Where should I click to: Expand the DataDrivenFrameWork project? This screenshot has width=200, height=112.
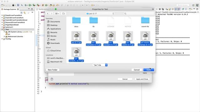(x=2, y=15)
